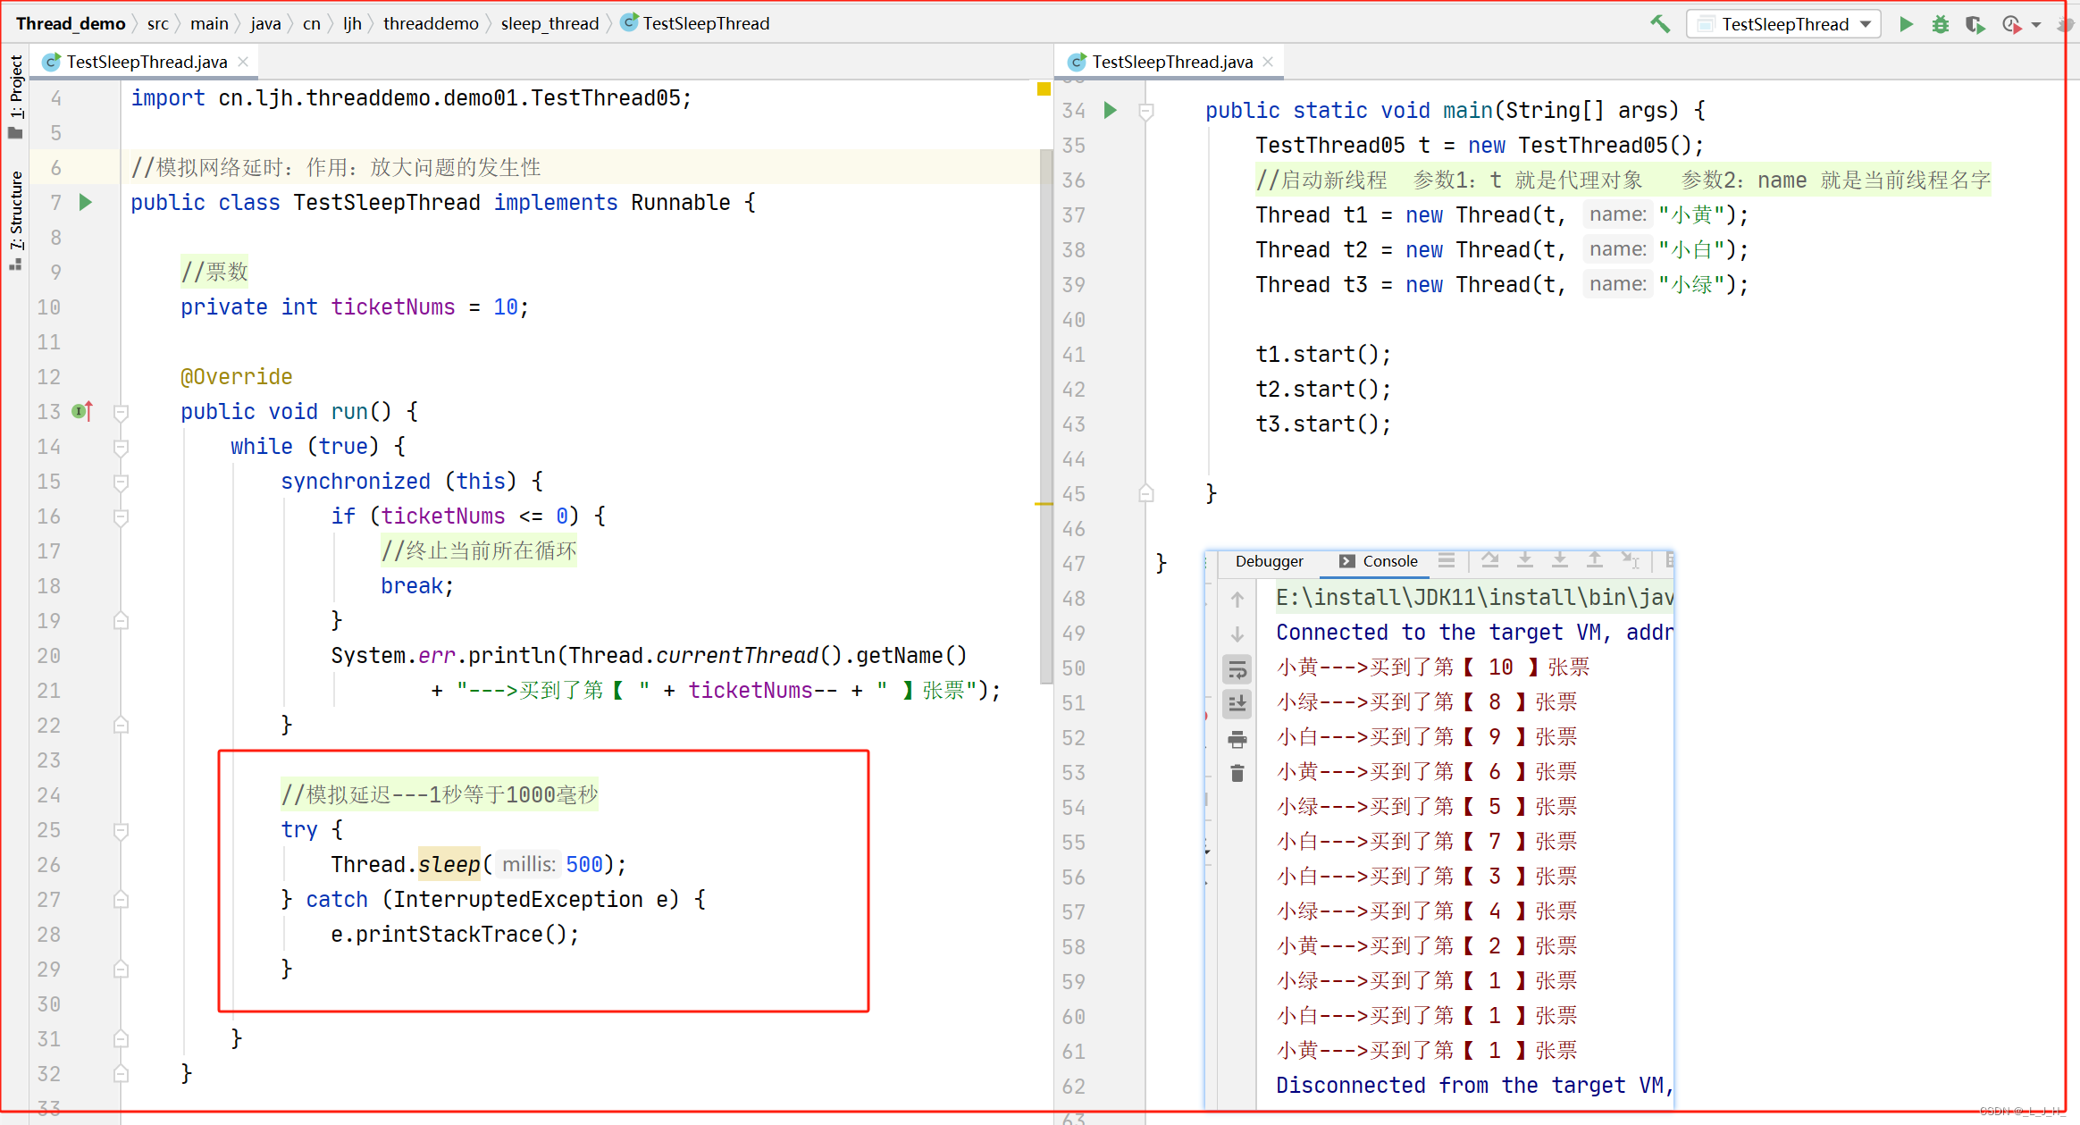Click run gutter arrow beside main method
The image size is (2080, 1125).
pos(1111,110)
